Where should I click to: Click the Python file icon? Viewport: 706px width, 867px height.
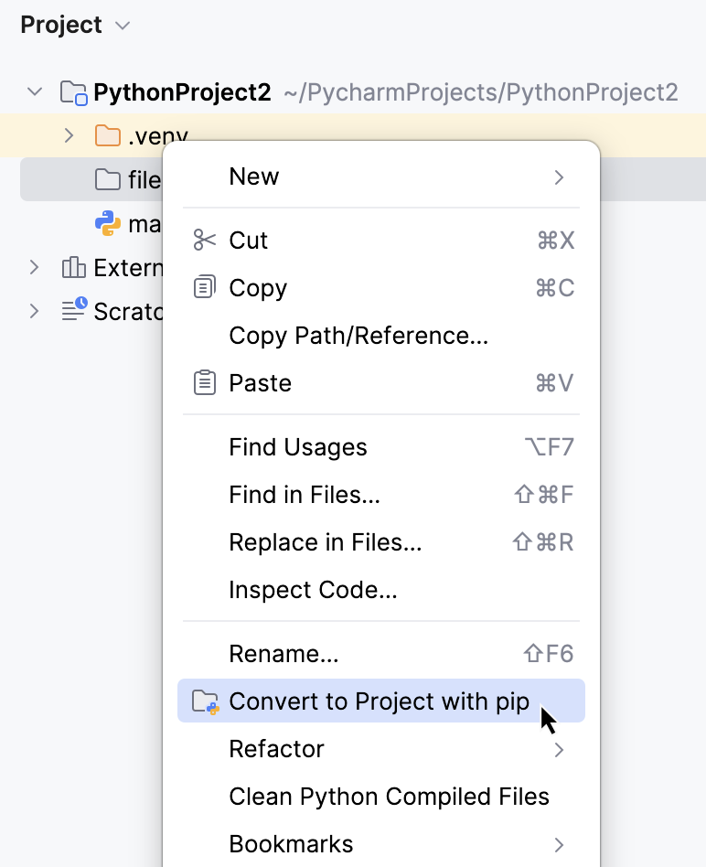[x=107, y=223]
